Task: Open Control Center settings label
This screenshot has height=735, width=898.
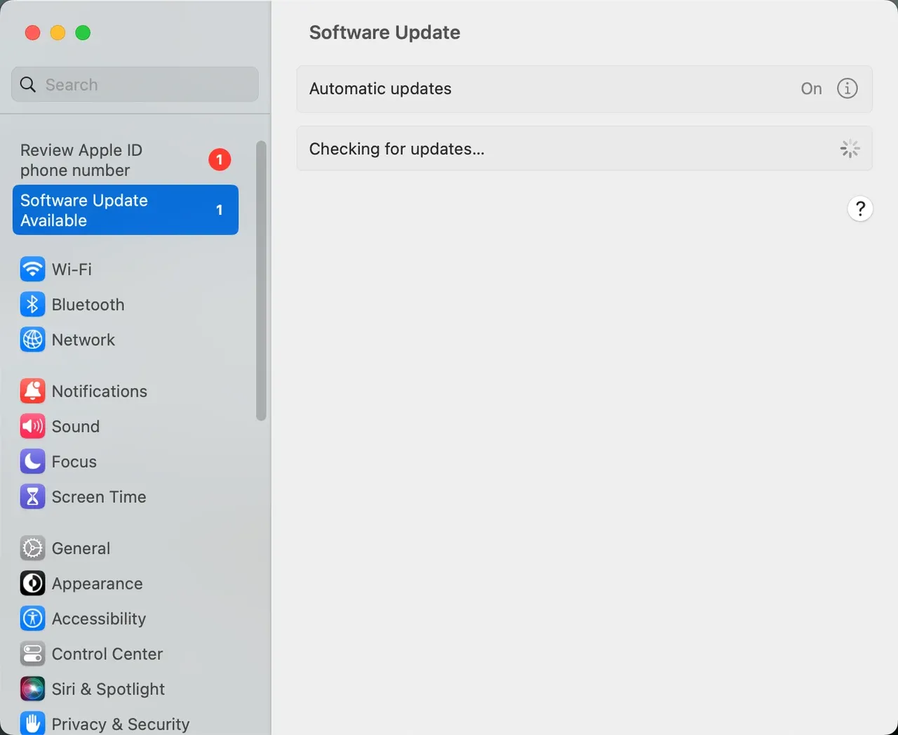Action: coord(107,654)
